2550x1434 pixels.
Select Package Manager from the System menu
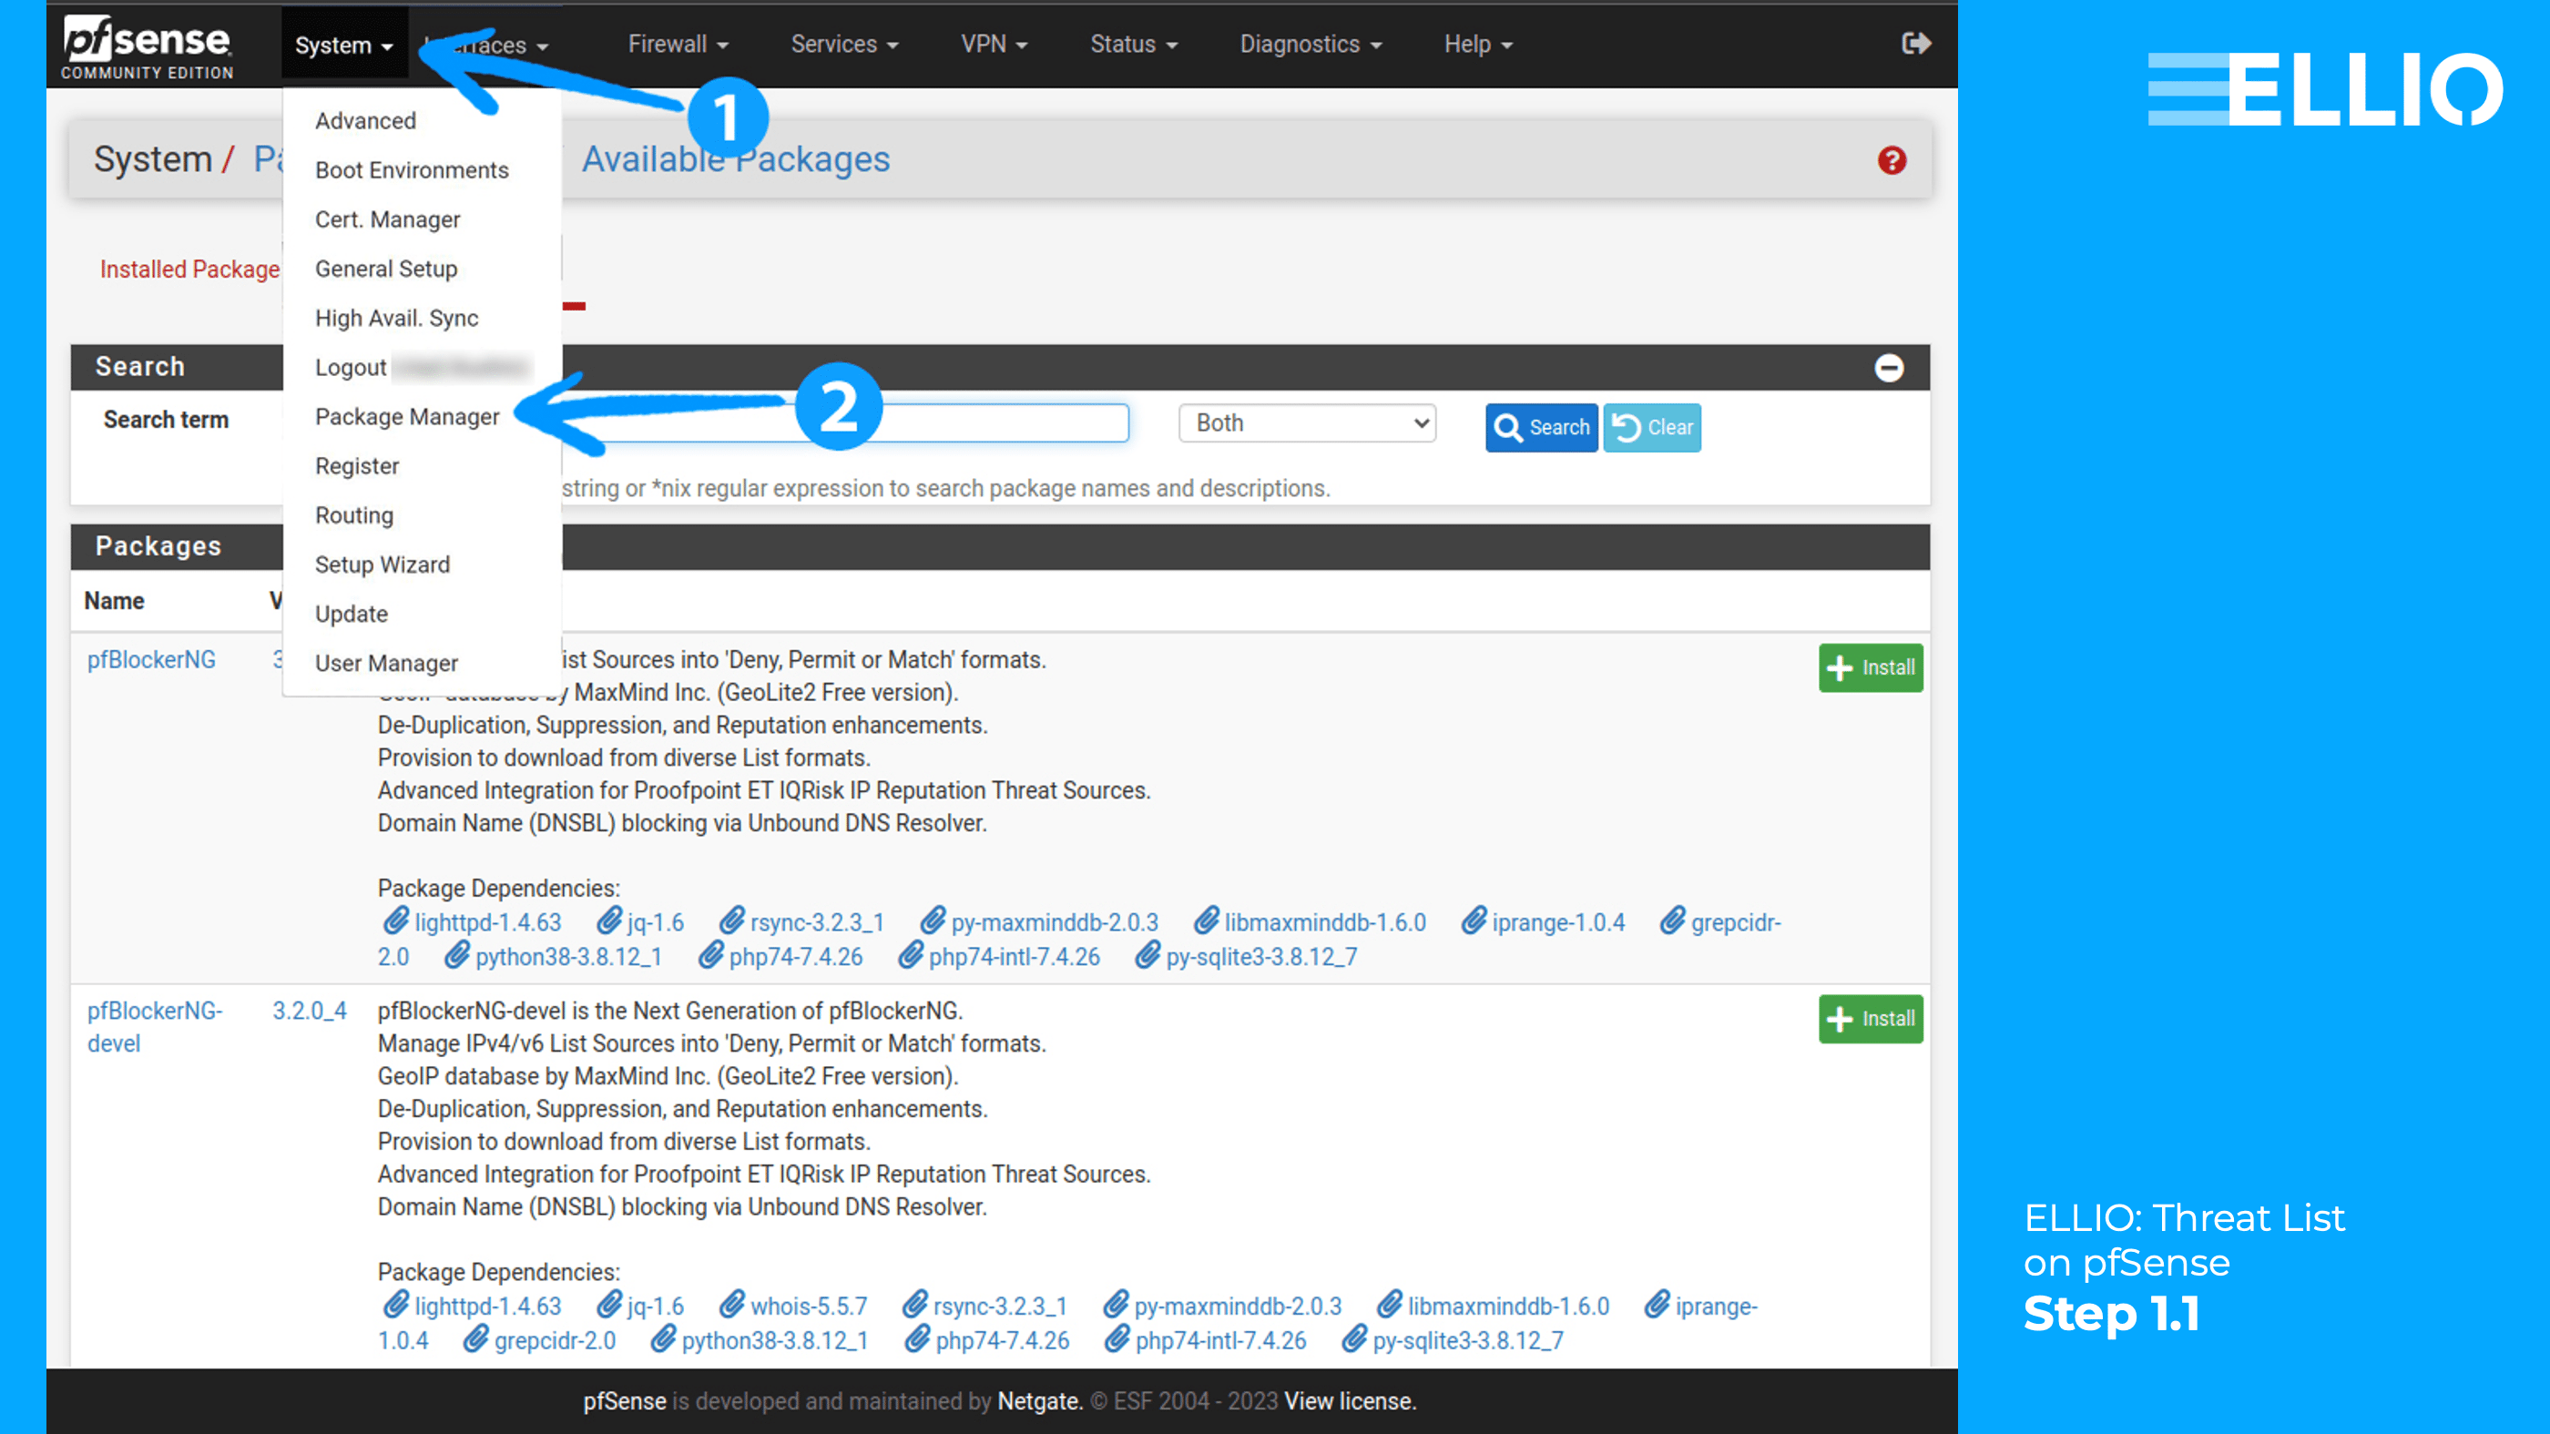tap(407, 417)
